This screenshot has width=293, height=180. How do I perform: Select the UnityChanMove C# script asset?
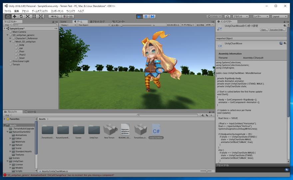click(x=156, y=131)
